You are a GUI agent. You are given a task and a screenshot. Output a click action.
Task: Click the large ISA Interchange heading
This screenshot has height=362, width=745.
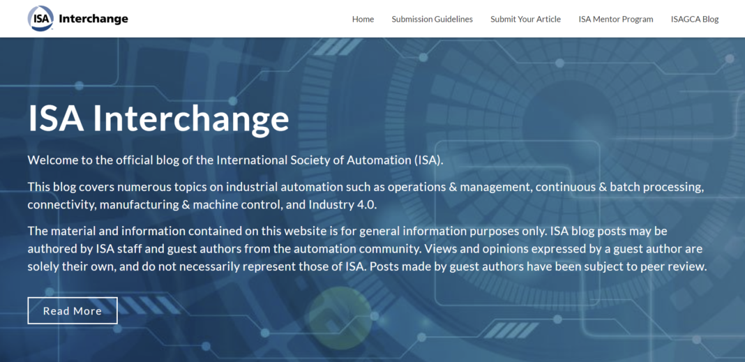tap(158, 117)
